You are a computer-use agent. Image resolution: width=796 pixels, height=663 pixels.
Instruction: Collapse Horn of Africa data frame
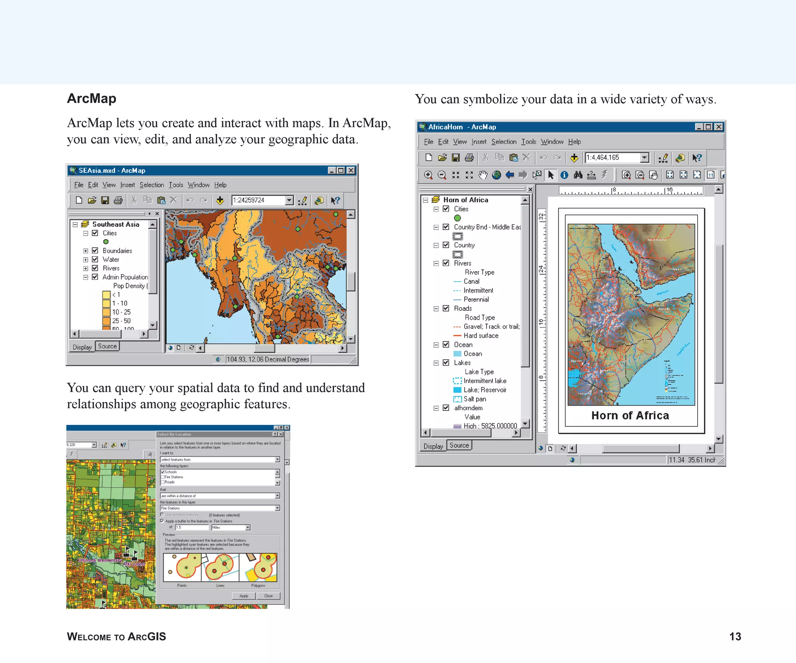tap(426, 200)
